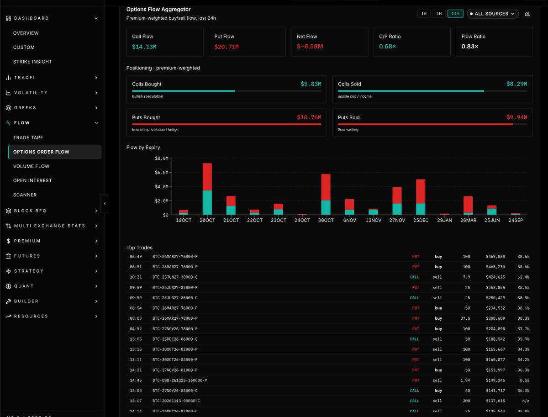
Task: Click the Flow pulse icon
Action: click(x=8, y=123)
